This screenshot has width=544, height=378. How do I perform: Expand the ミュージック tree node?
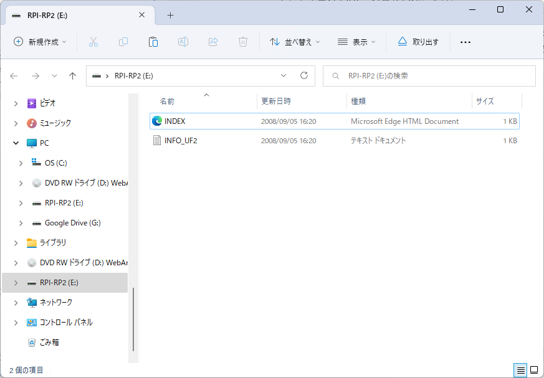coord(16,123)
